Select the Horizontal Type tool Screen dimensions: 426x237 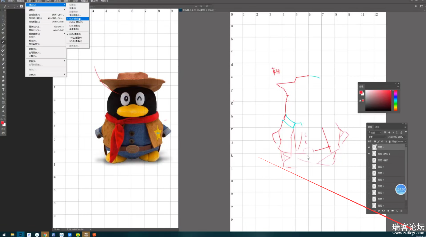click(3, 89)
